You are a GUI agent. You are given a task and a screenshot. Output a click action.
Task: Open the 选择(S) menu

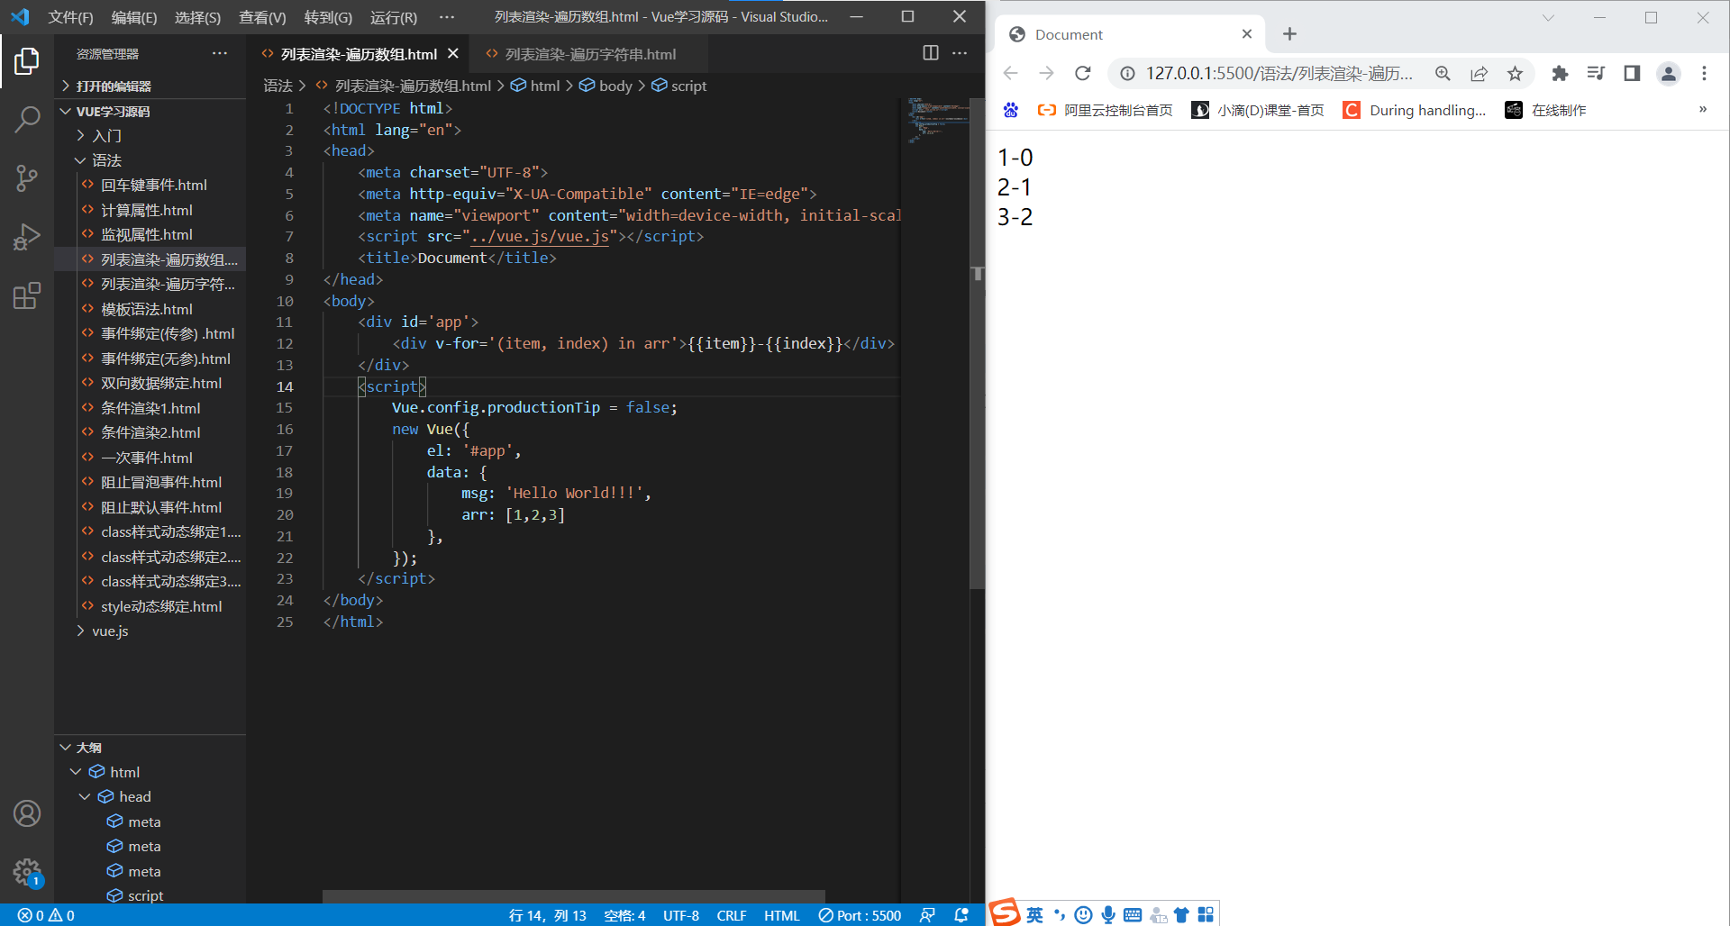coord(197,17)
